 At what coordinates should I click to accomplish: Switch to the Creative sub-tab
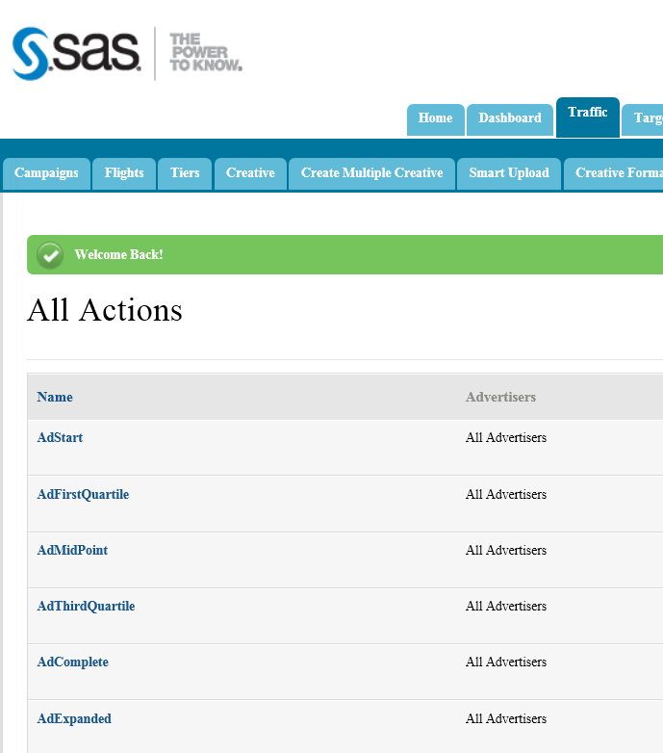250,173
